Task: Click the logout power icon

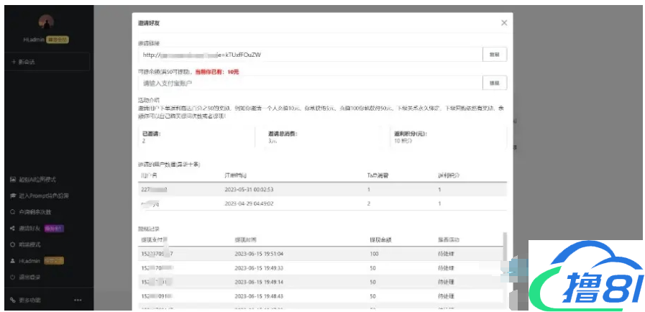Action: pos(13,277)
